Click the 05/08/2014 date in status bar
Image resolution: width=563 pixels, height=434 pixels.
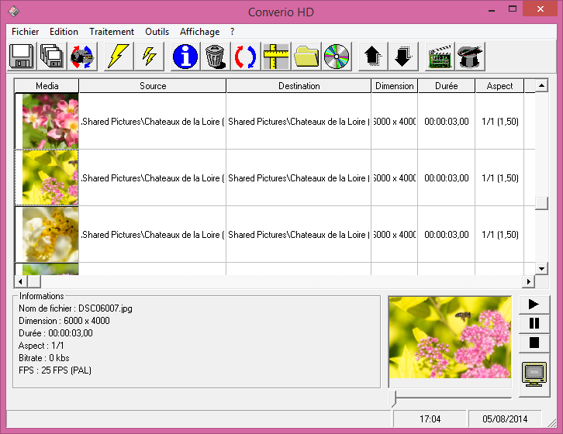click(505, 419)
